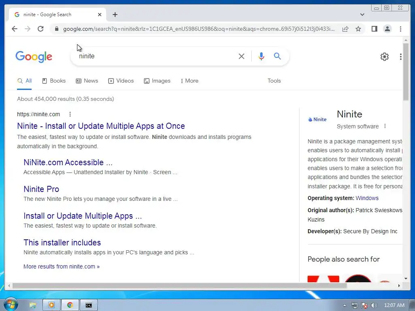415x311 pixels.
Task: View site information via the lock icon
Action: tap(56, 29)
